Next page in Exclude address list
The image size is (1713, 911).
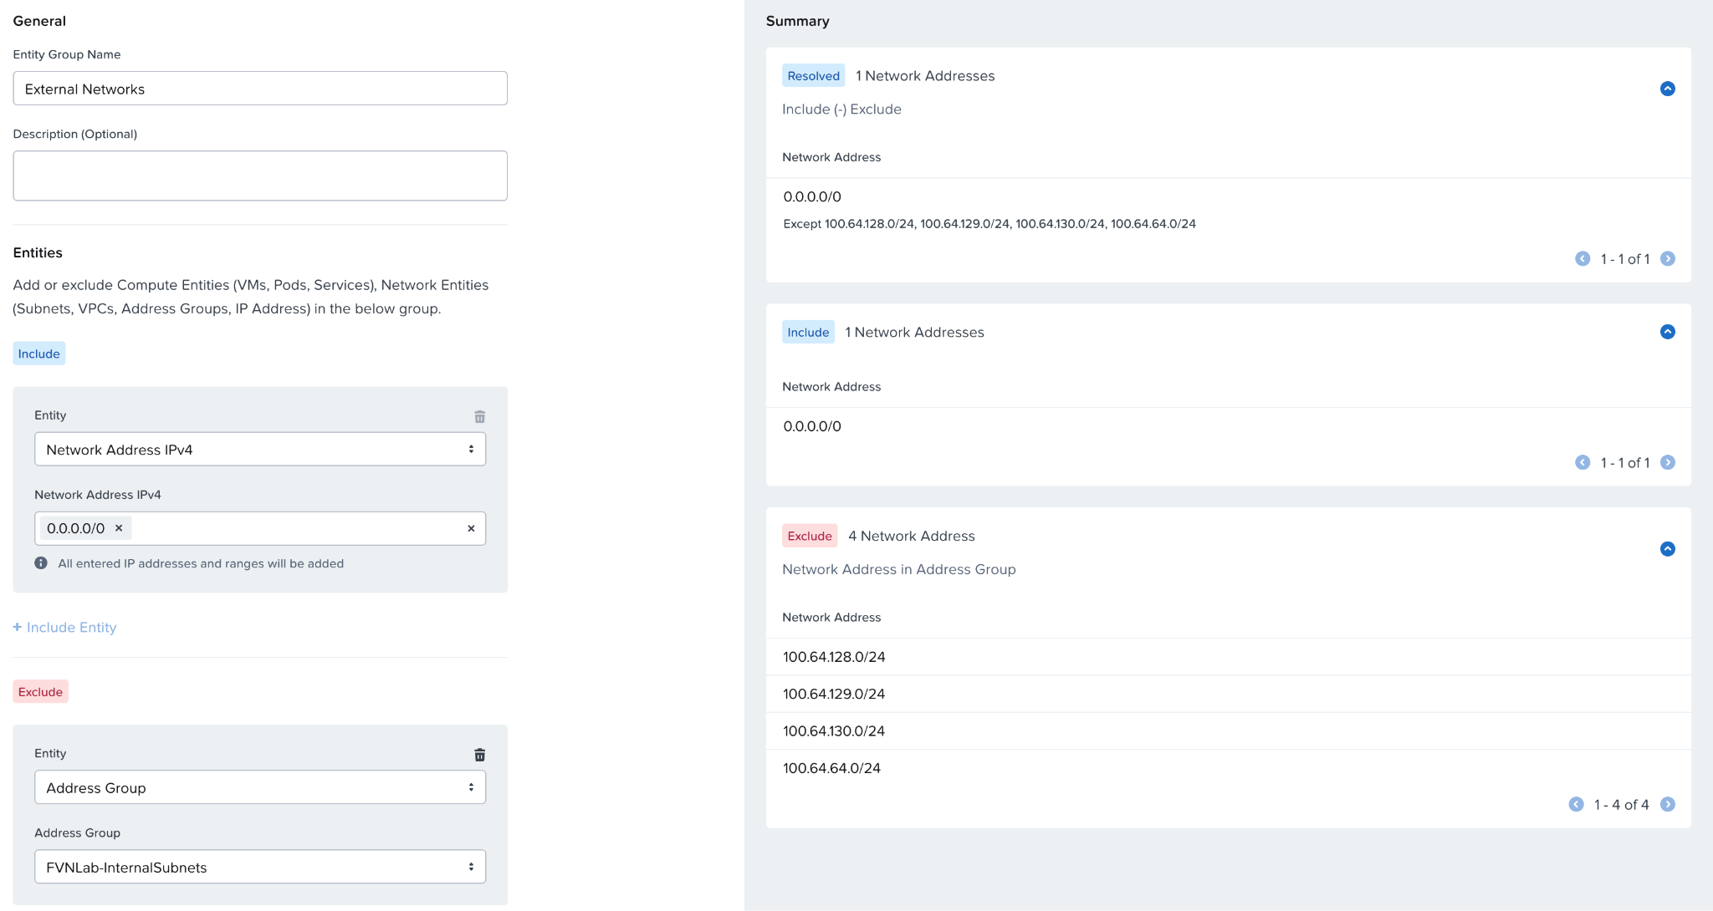(x=1667, y=804)
